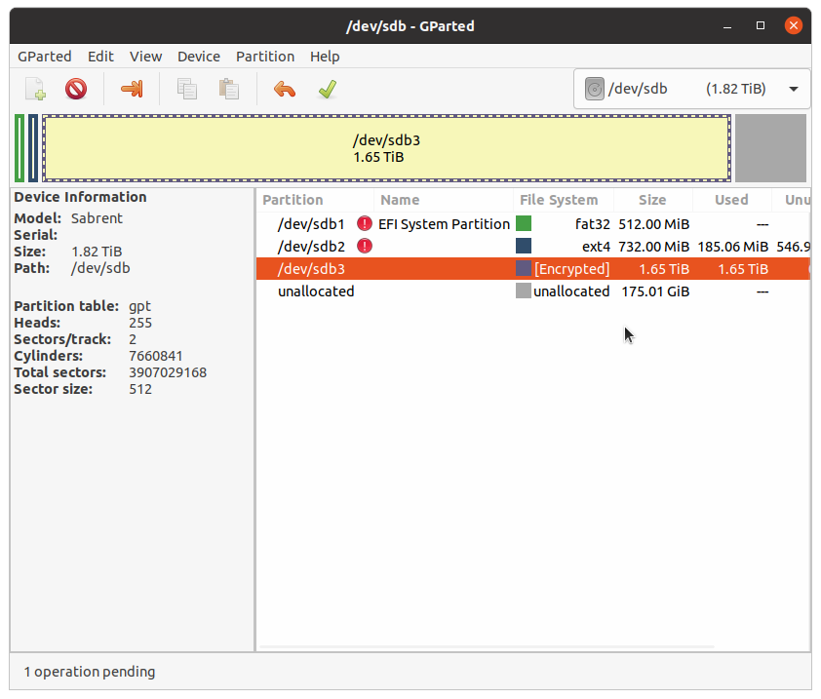
Task: Click the EFI System Partition name cell
Action: tap(444, 224)
